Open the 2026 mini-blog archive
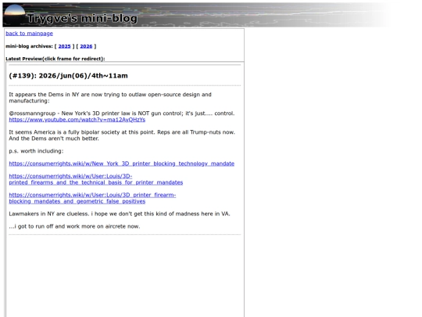 [x=86, y=46]
